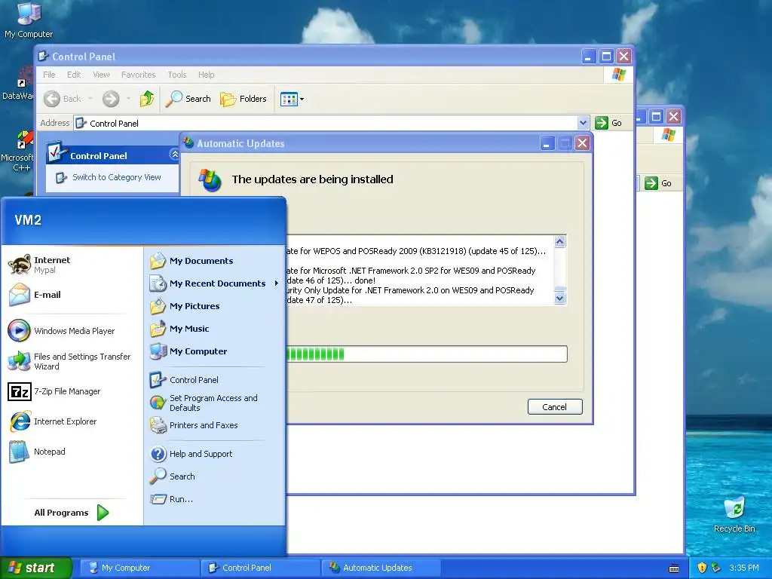The image size is (772, 579).
Task: Open the Help menu in Control Panel
Action: click(207, 75)
